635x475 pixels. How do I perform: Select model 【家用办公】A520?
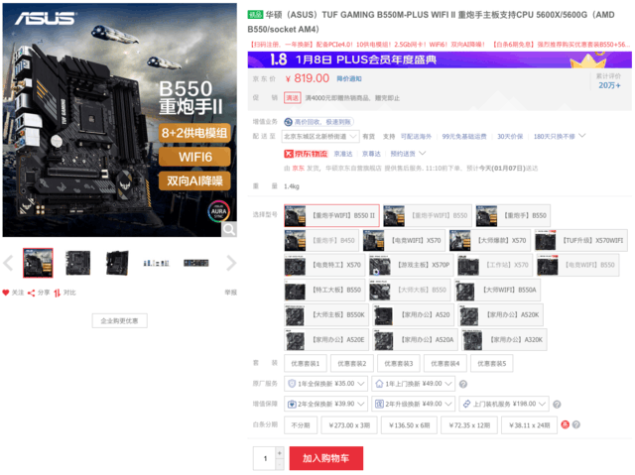(x=413, y=314)
